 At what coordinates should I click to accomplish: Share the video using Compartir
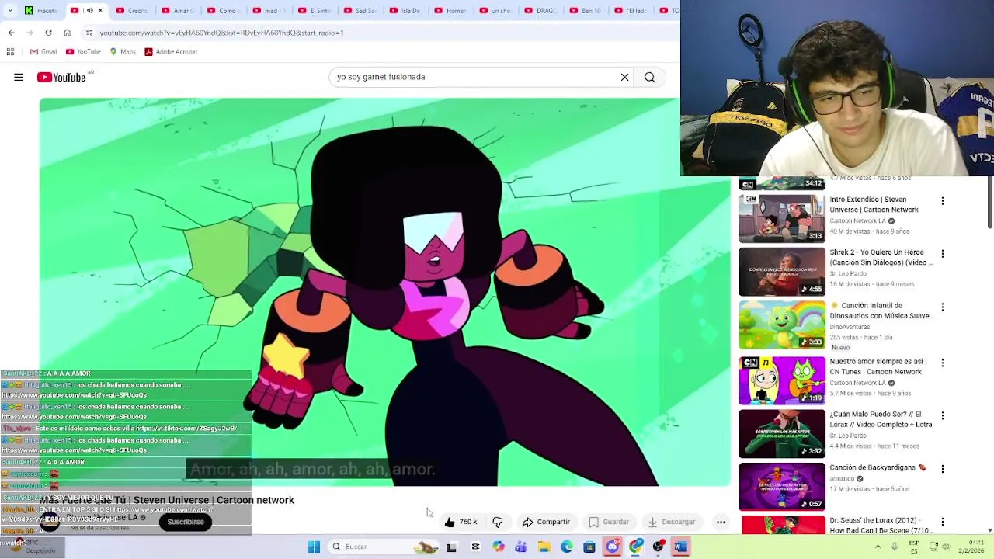click(546, 522)
